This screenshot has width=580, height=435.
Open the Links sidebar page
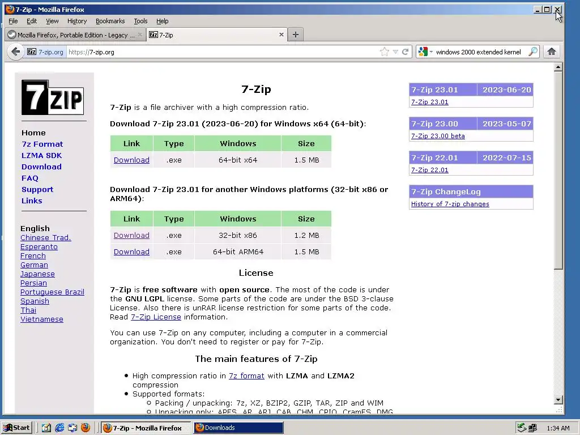(x=32, y=201)
